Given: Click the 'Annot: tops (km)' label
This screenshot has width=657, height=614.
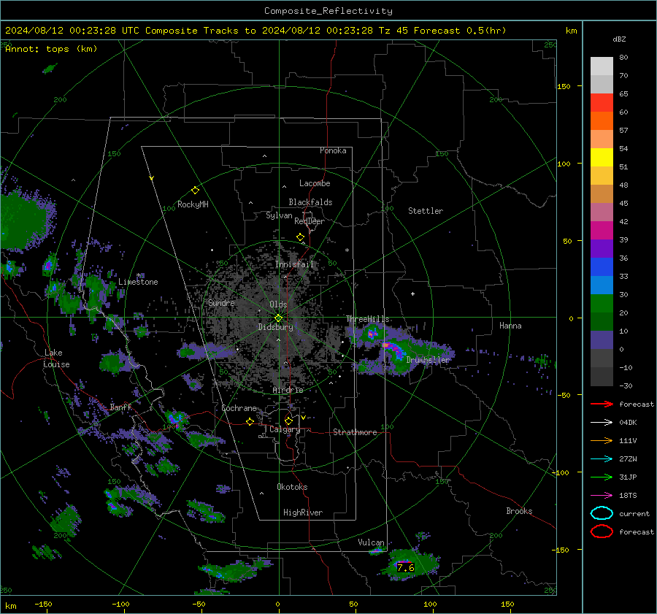Looking at the screenshot, I should coord(51,49).
